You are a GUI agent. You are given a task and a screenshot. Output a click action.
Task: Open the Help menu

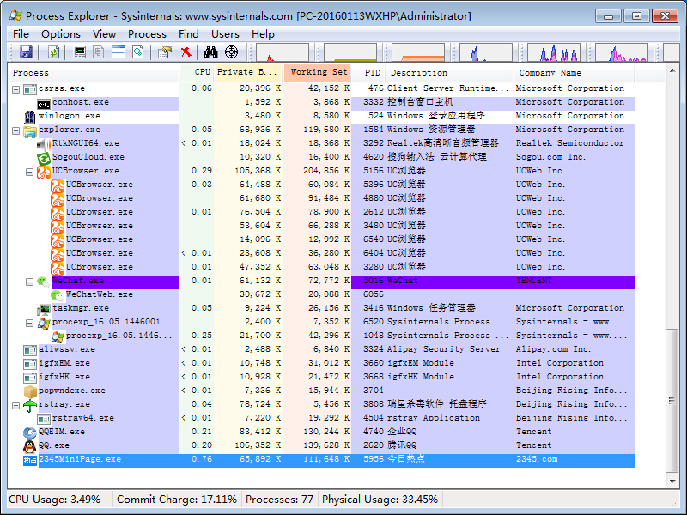(263, 34)
